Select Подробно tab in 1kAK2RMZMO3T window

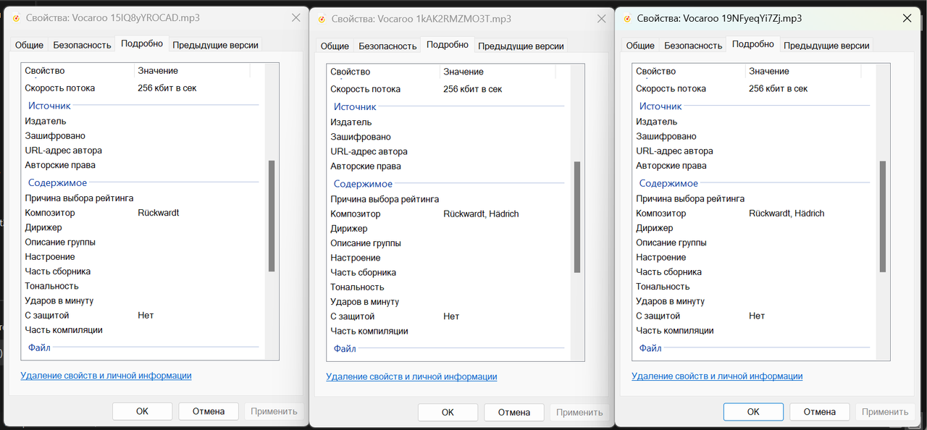click(448, 45)
